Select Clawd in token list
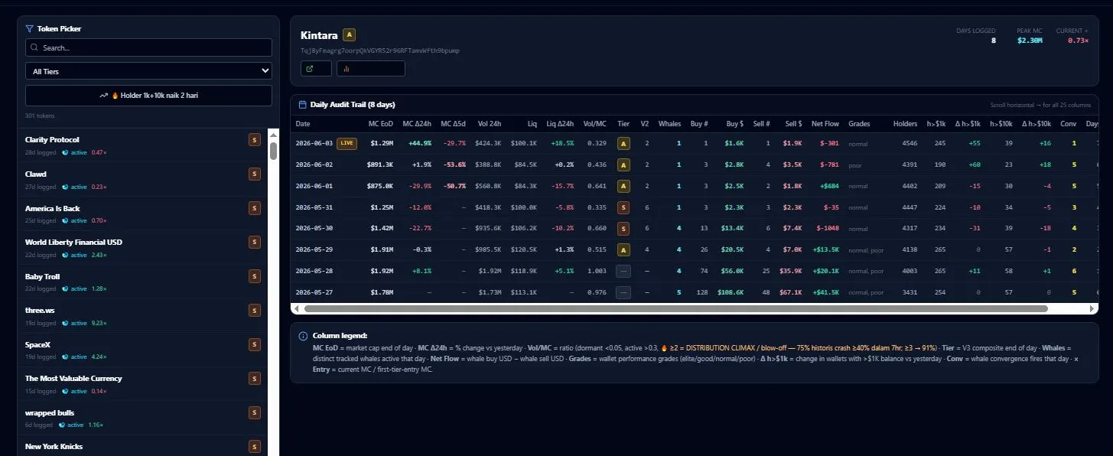 click(x=142, y=180)
